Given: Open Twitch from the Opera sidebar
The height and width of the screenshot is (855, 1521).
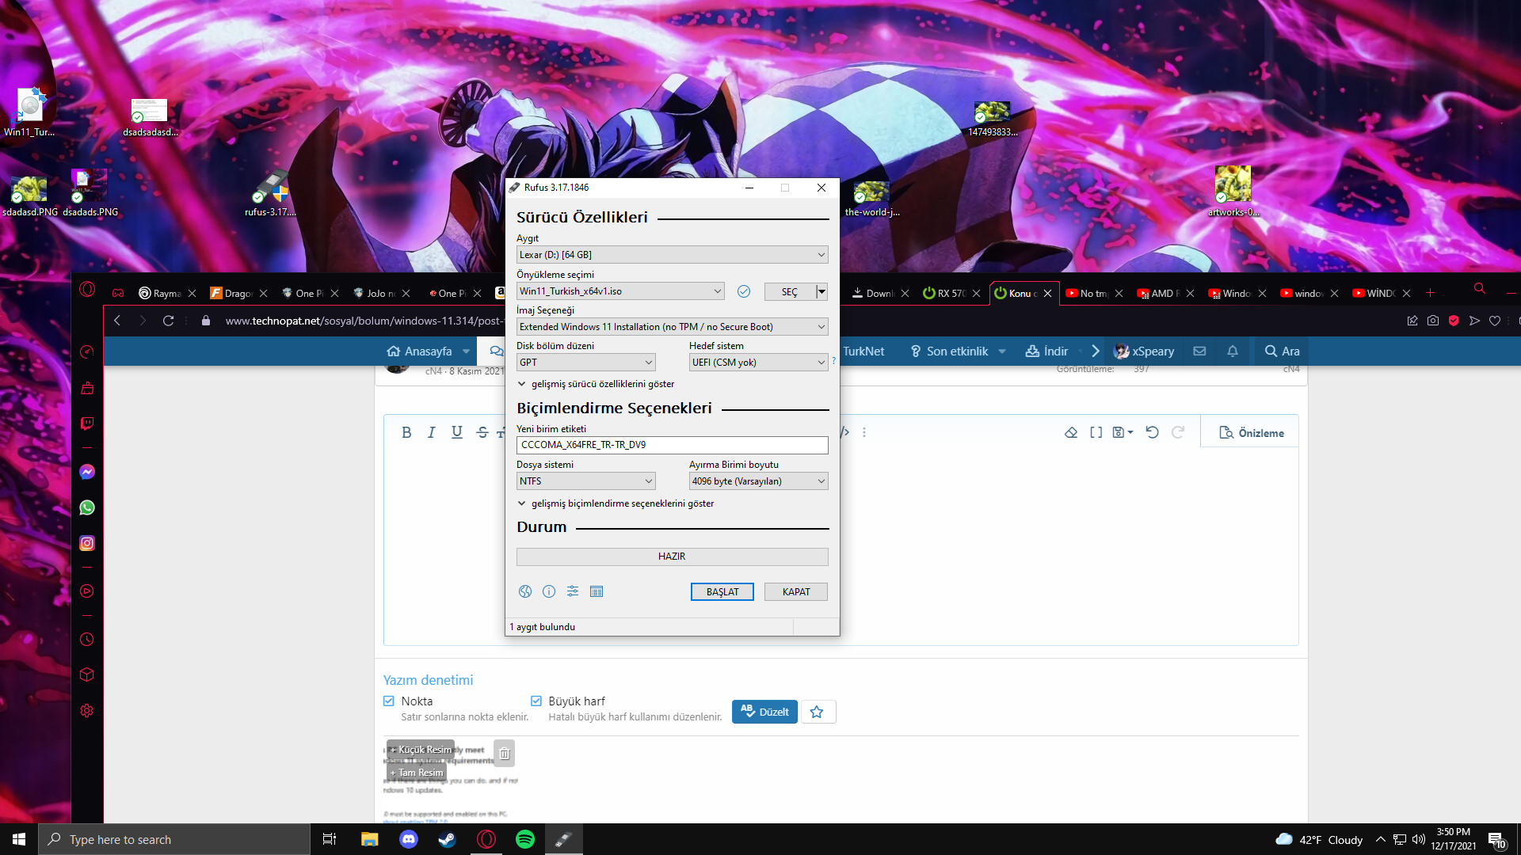Looking at the screenshot, I should coord(87,424).
